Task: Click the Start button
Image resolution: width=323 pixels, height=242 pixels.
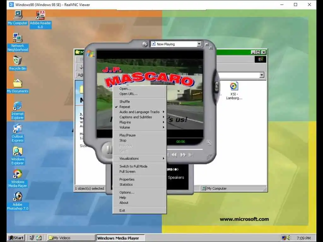Action: point(16,238)
